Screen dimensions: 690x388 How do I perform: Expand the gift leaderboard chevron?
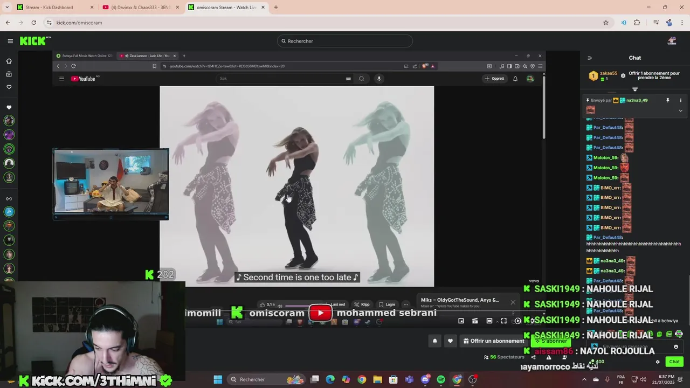pos(635,89)
